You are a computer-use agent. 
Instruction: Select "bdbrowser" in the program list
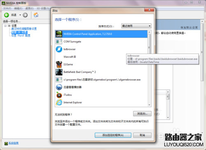[x=101, y=49]
